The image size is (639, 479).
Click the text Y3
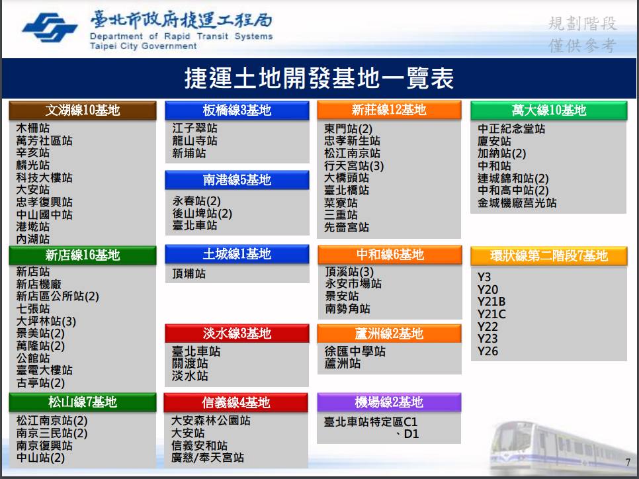click(484, 277)
